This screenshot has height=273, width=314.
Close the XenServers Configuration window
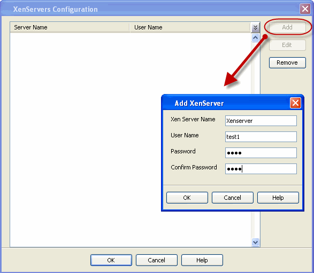[305, 9]
